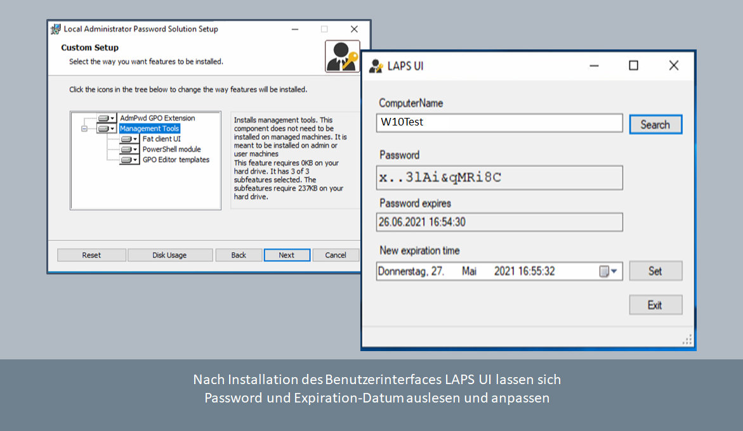
Task: Click the Search button in LAPS UI
Action: tap(655, 124)
